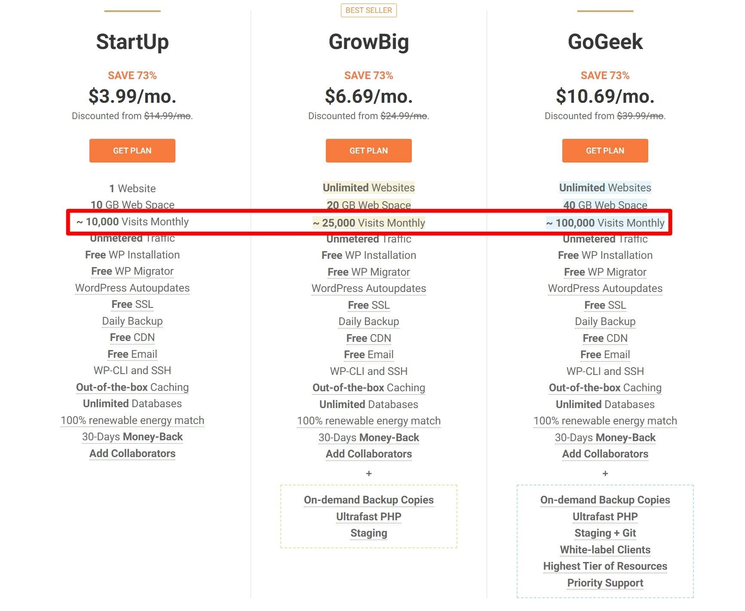Viewport: 745px width, 611px height.
Task: Click StartUp Free SSL feature
Action: click(132, 304)
